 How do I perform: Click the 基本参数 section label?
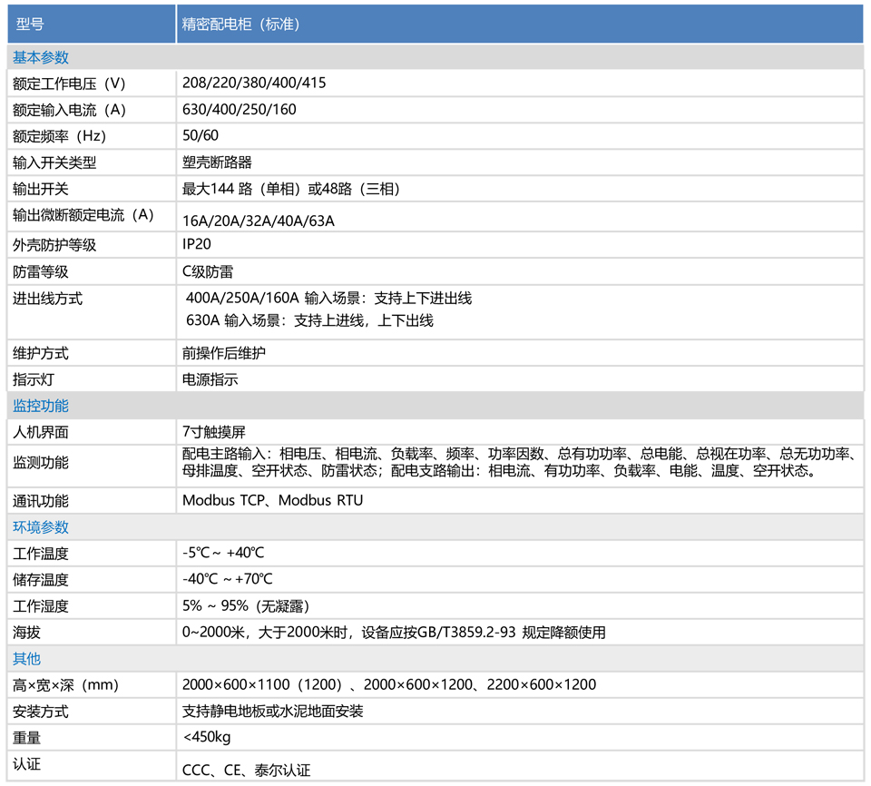pos(36,57)
